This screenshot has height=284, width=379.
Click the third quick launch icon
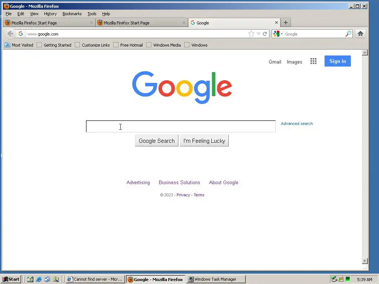[x=47, y=279]
